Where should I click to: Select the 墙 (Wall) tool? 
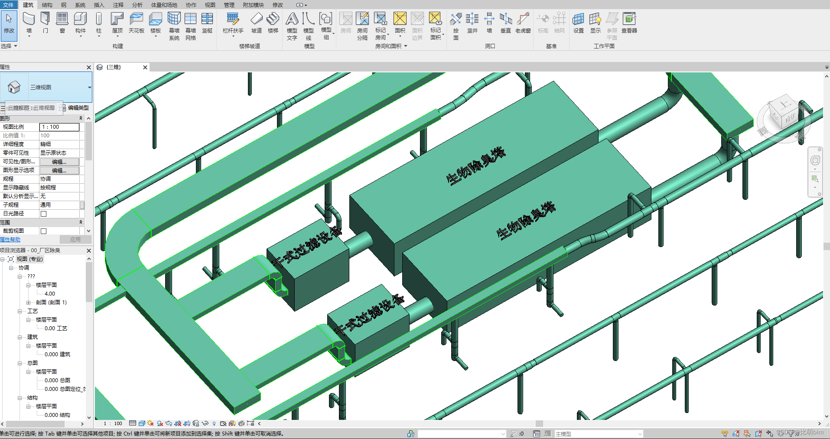click(29, 24)
